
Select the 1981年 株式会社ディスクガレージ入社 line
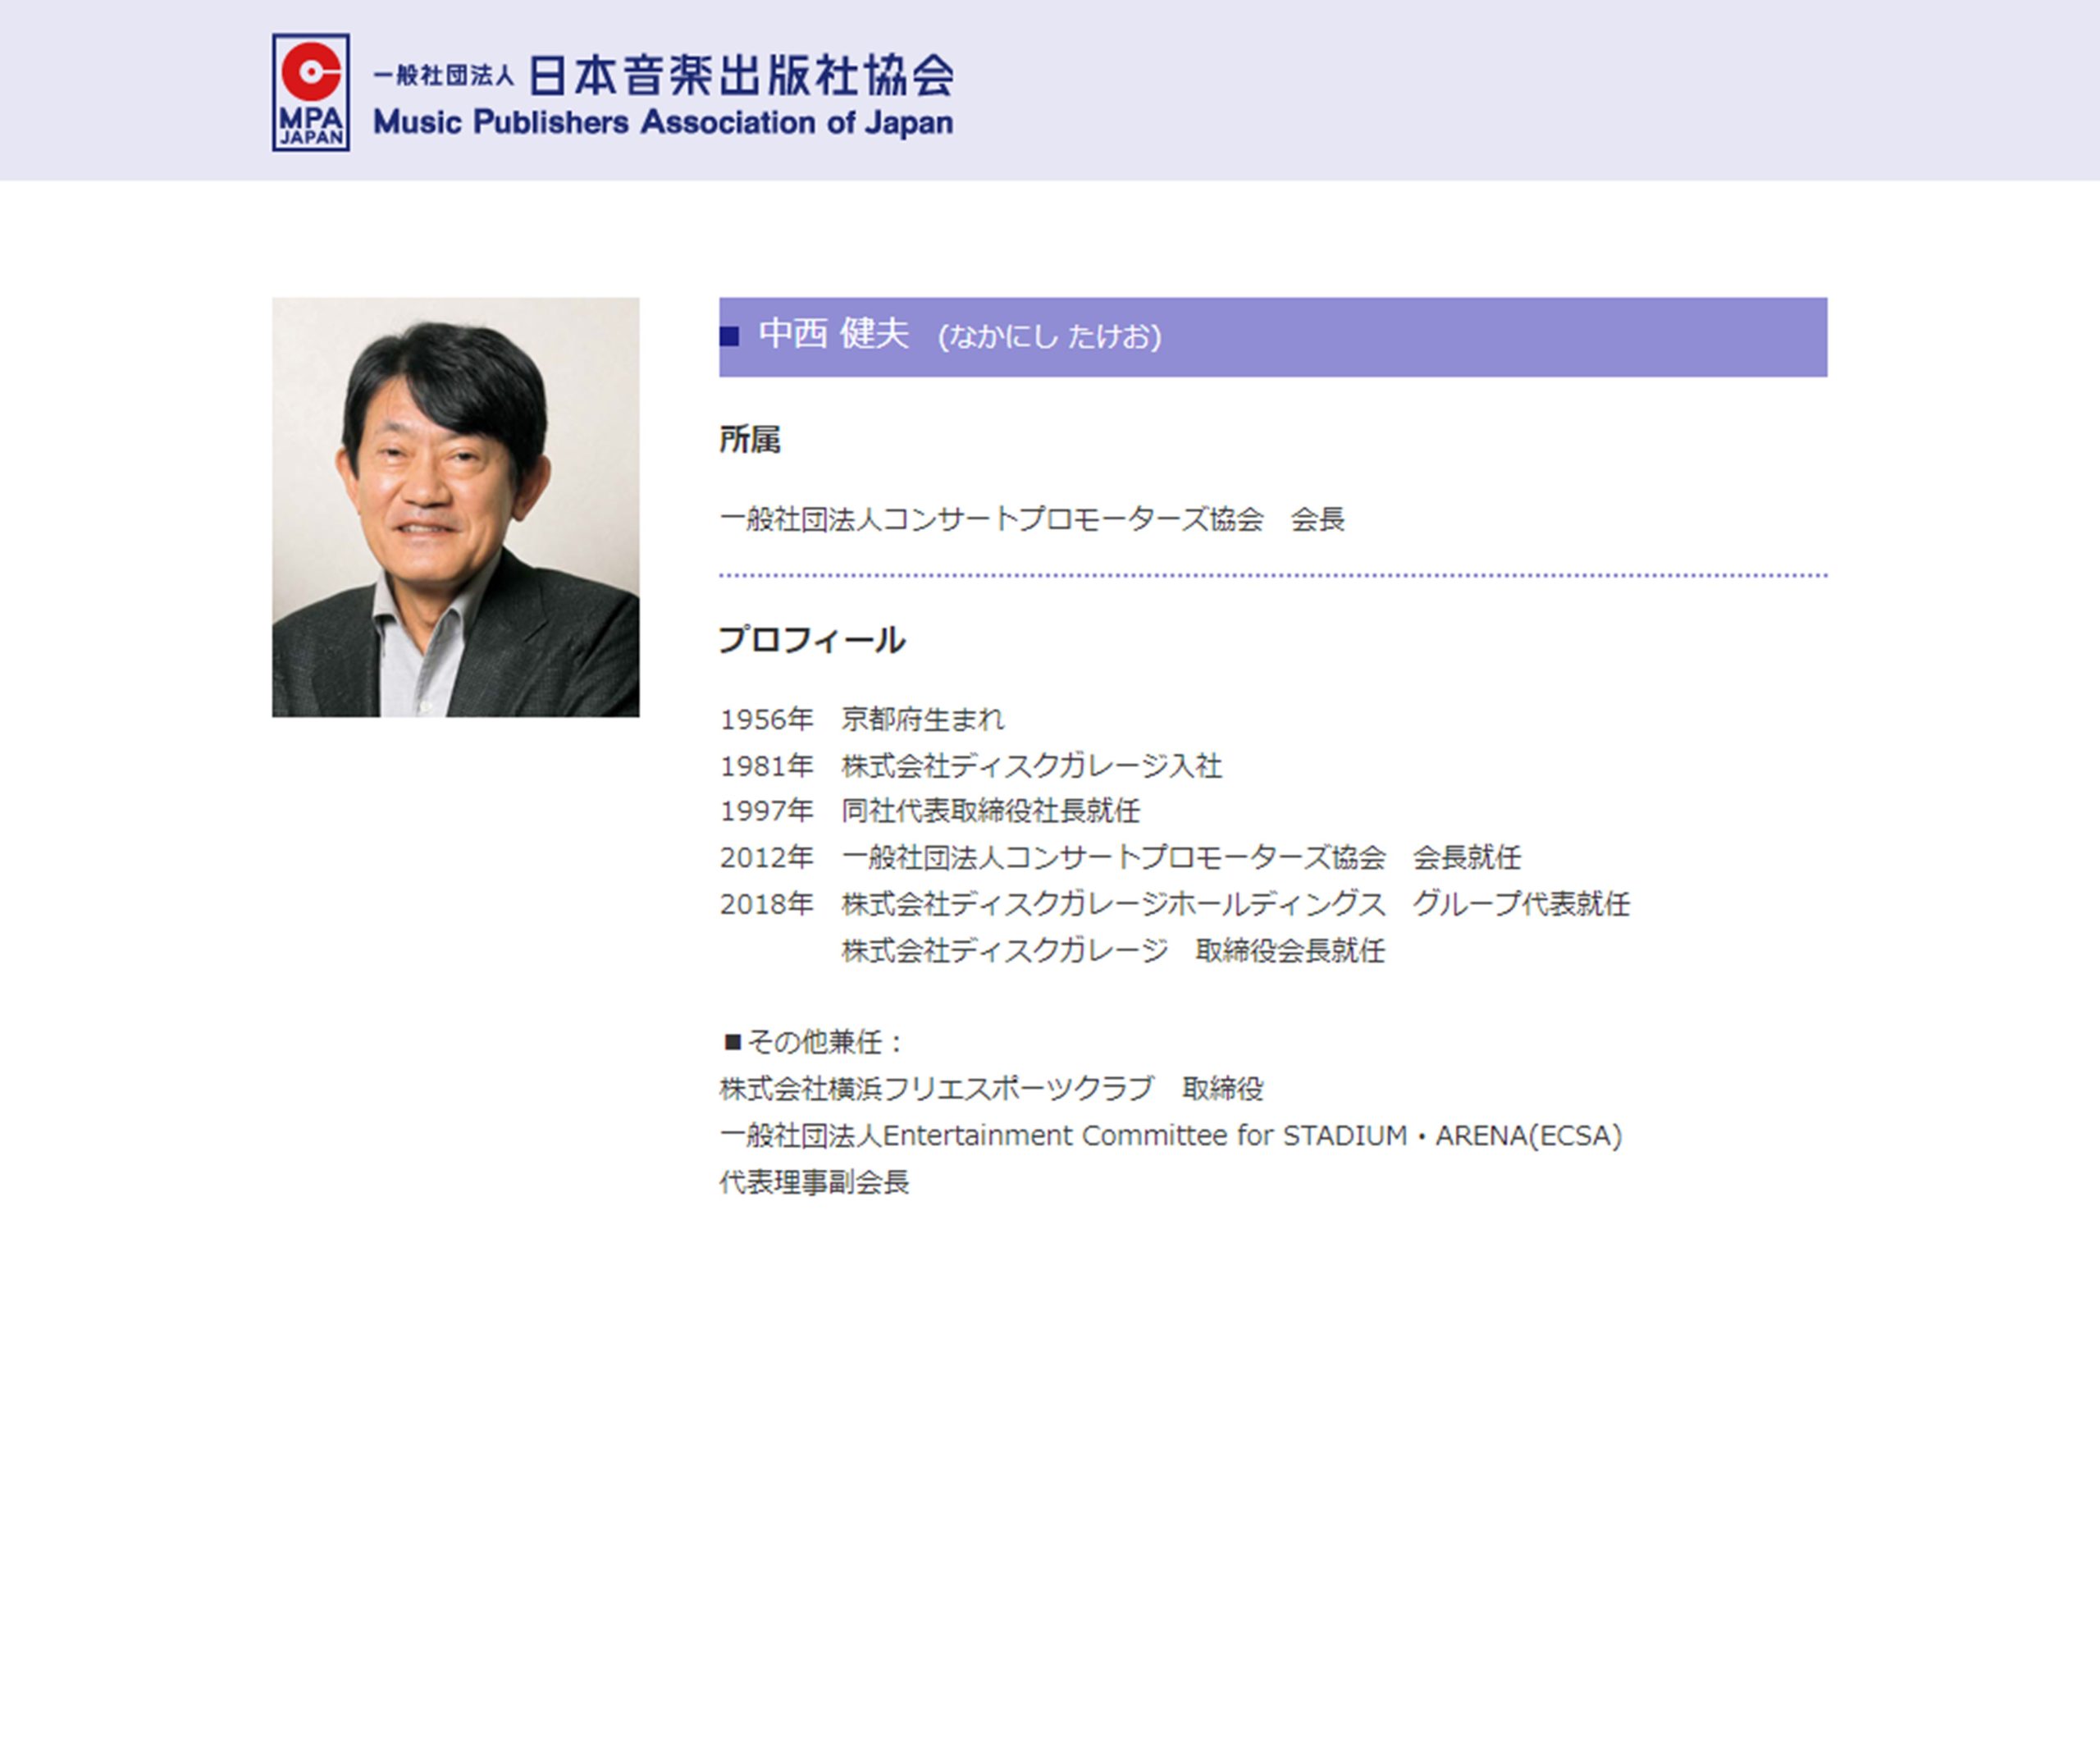[x=971, y=766]
